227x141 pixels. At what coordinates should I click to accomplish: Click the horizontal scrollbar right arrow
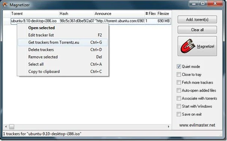pos(169,127)
